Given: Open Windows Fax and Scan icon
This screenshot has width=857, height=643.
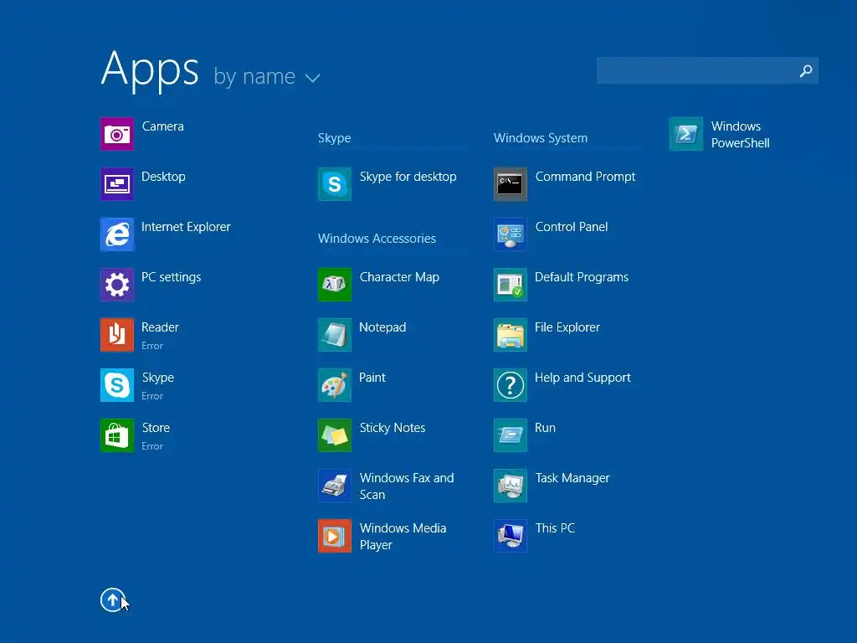Looking at the screenshot, I should click(335, 486).
